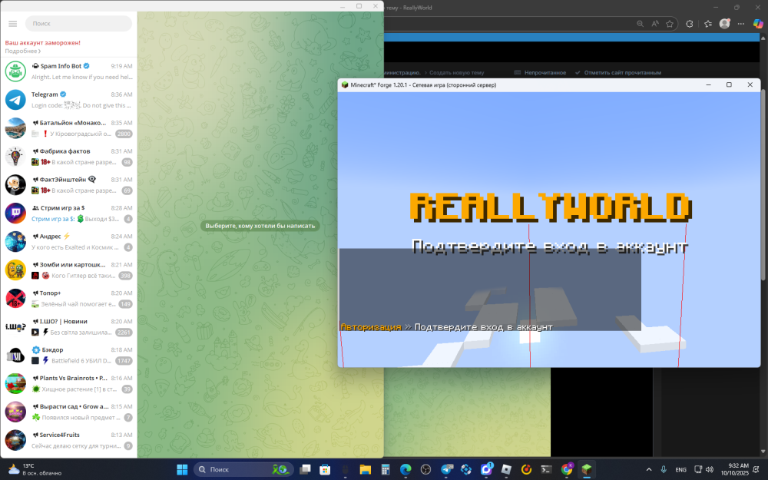Open the Бэкдор channel avatar
Image resolution: width=768 pixels, height=480 pixels.
[x=15, y=356]
